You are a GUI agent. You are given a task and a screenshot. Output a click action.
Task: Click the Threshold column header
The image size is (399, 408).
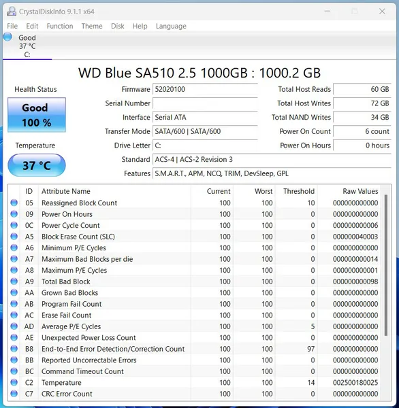(x=296, y=191)
